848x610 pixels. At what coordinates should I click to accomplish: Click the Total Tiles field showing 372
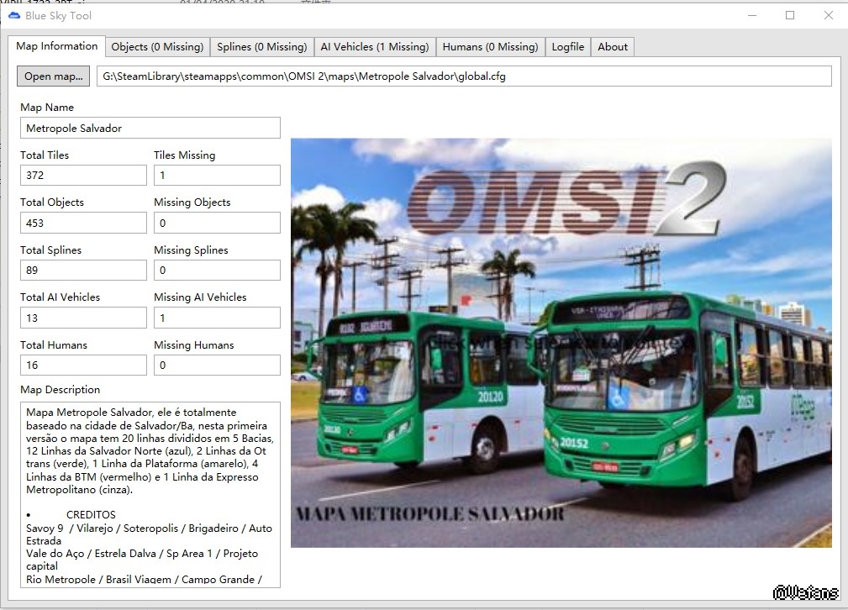tap(83, 176)
